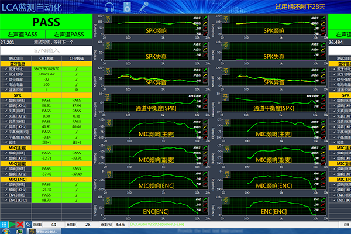Click the speaker icon in the header
Screen dimensions: 351x234
click(128, 6)
